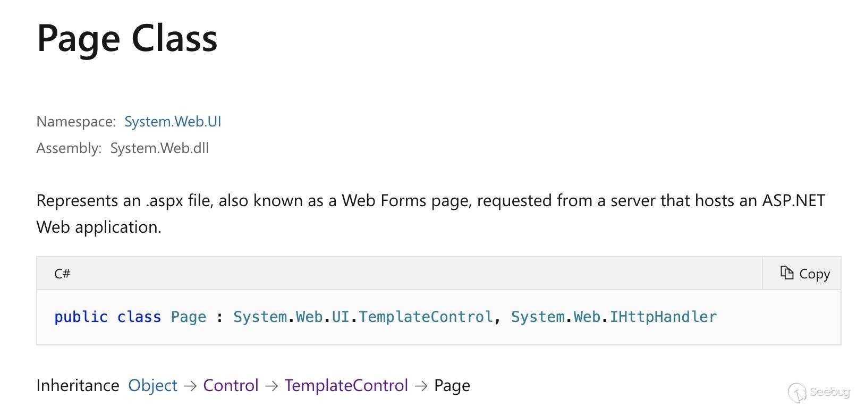Click the System.Web.dll assembly text
865x407 pixels.
159,148
